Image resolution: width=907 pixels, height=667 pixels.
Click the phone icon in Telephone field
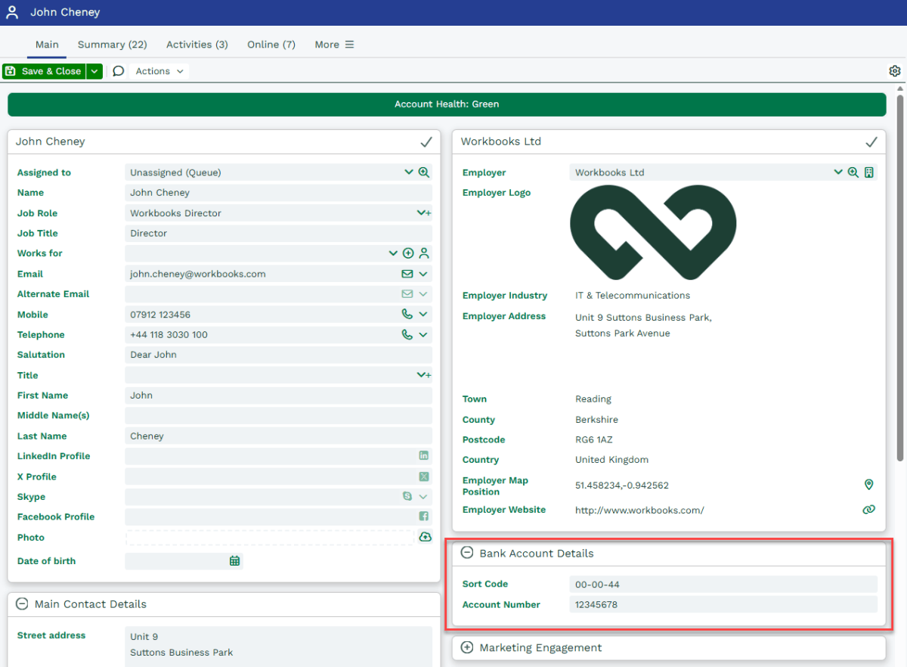pos(407,334)
